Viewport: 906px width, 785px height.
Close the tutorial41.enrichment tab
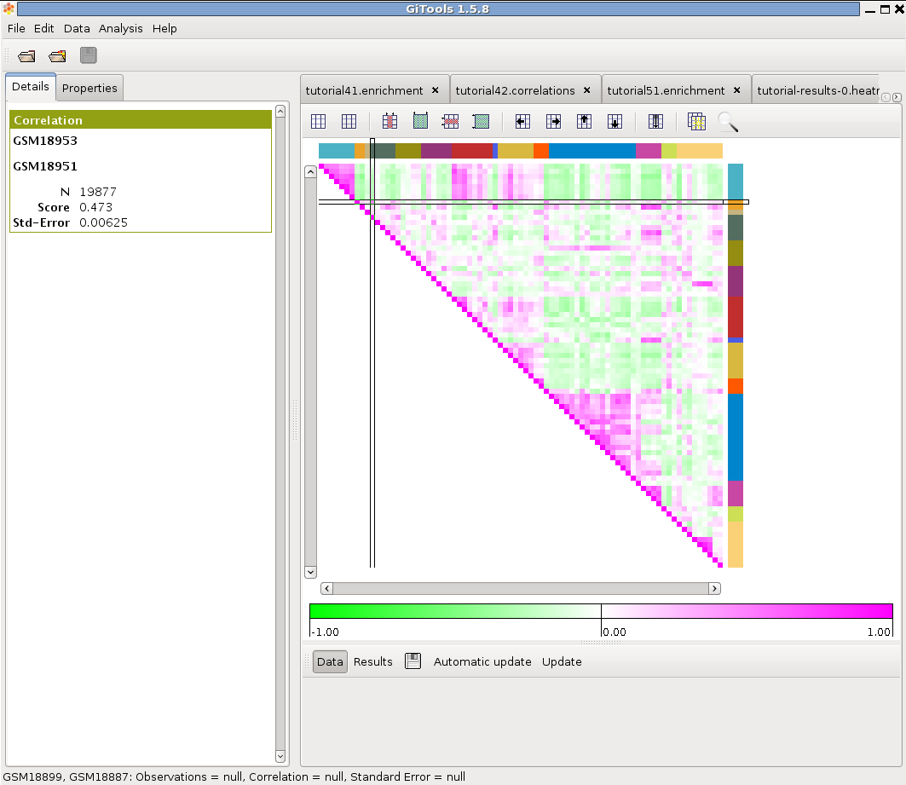tap(435, 90)
